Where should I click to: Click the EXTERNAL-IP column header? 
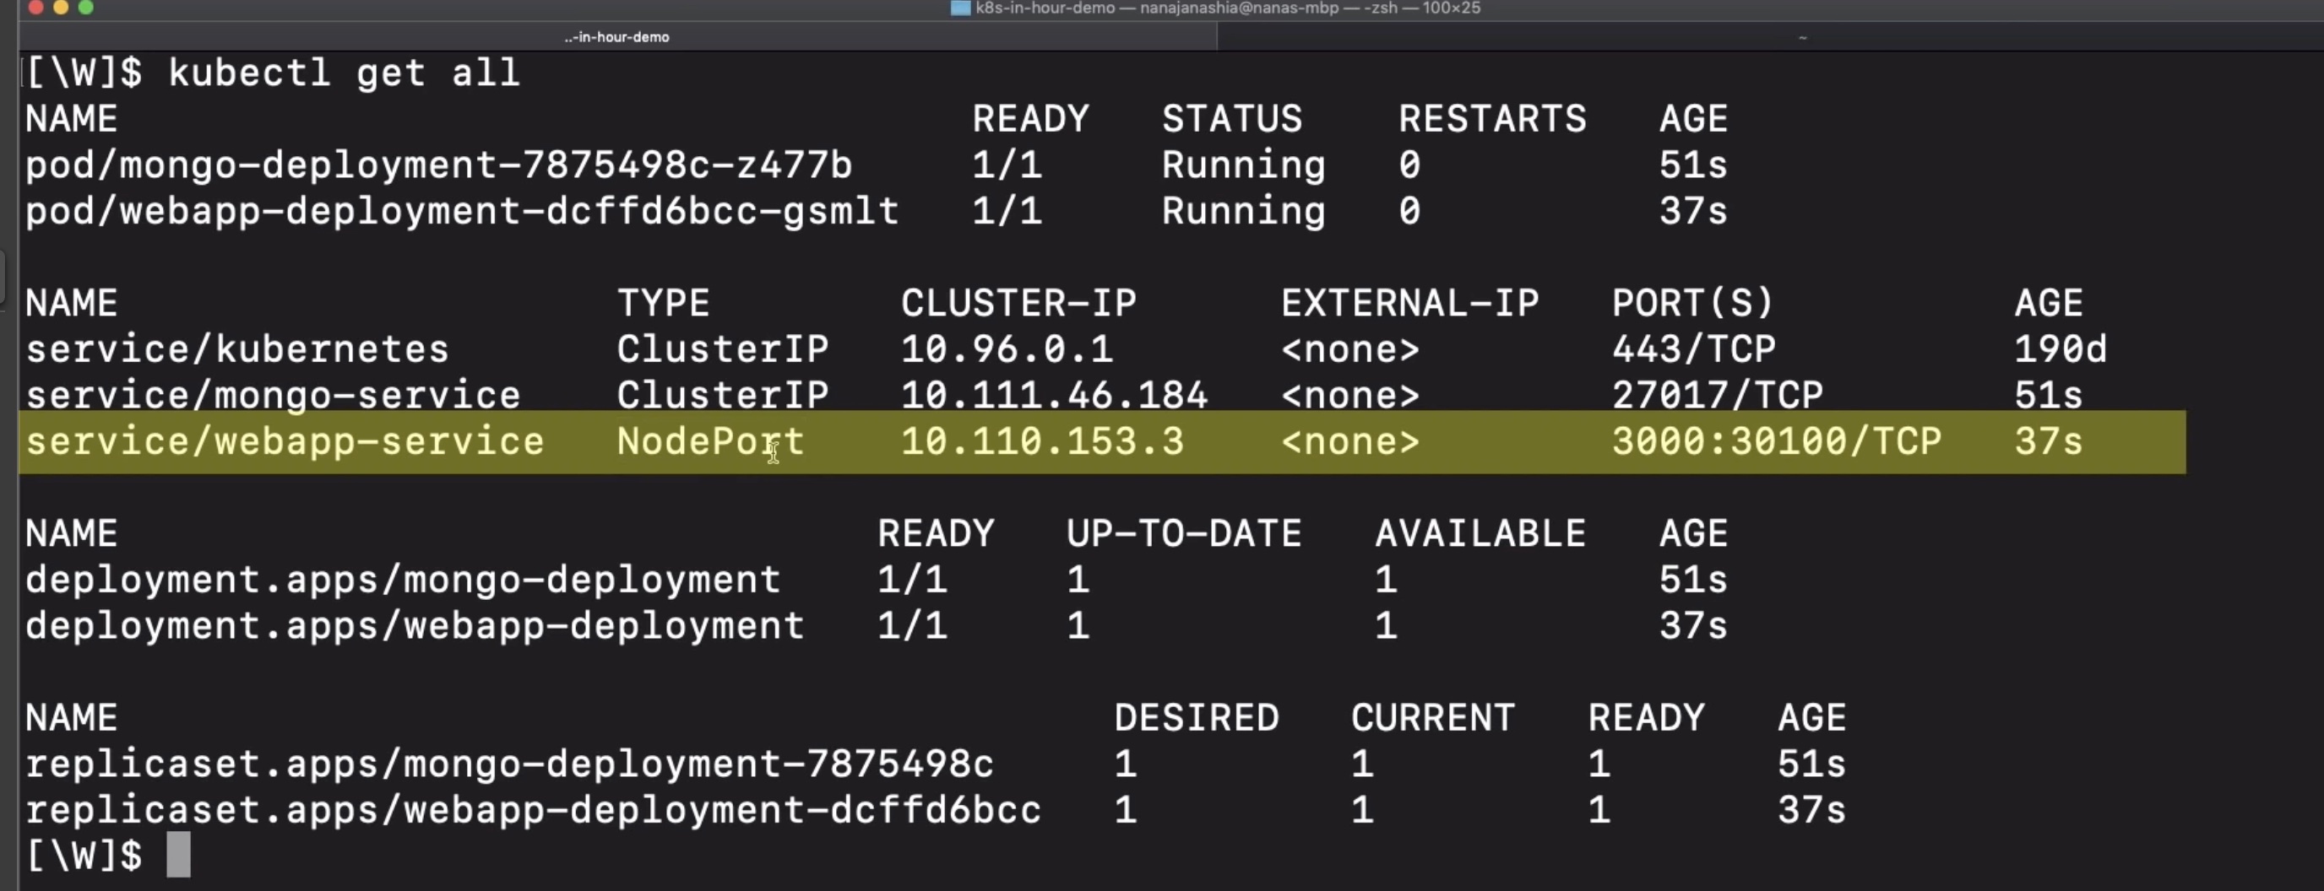pyautogui.click(x=1409, y=303)
